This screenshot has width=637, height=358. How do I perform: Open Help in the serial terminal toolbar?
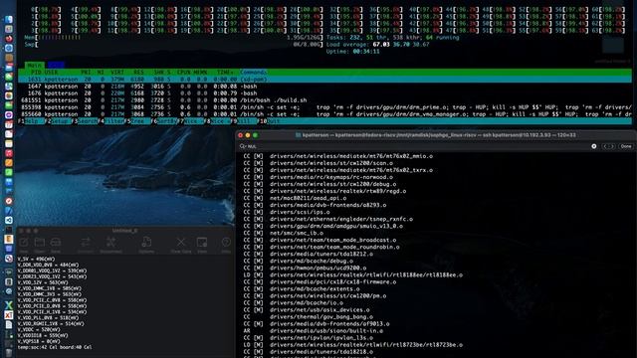click(226, 246)
